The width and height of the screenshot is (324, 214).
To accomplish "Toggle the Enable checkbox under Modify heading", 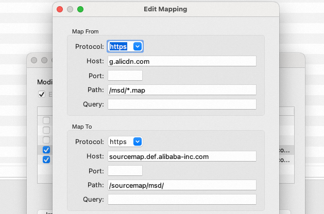I will pyautogui.click(x=42, y=94).
